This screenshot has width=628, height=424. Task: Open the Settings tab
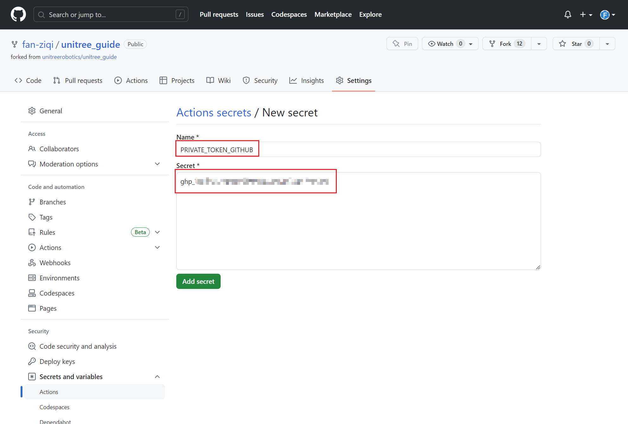tap(354, 81)
